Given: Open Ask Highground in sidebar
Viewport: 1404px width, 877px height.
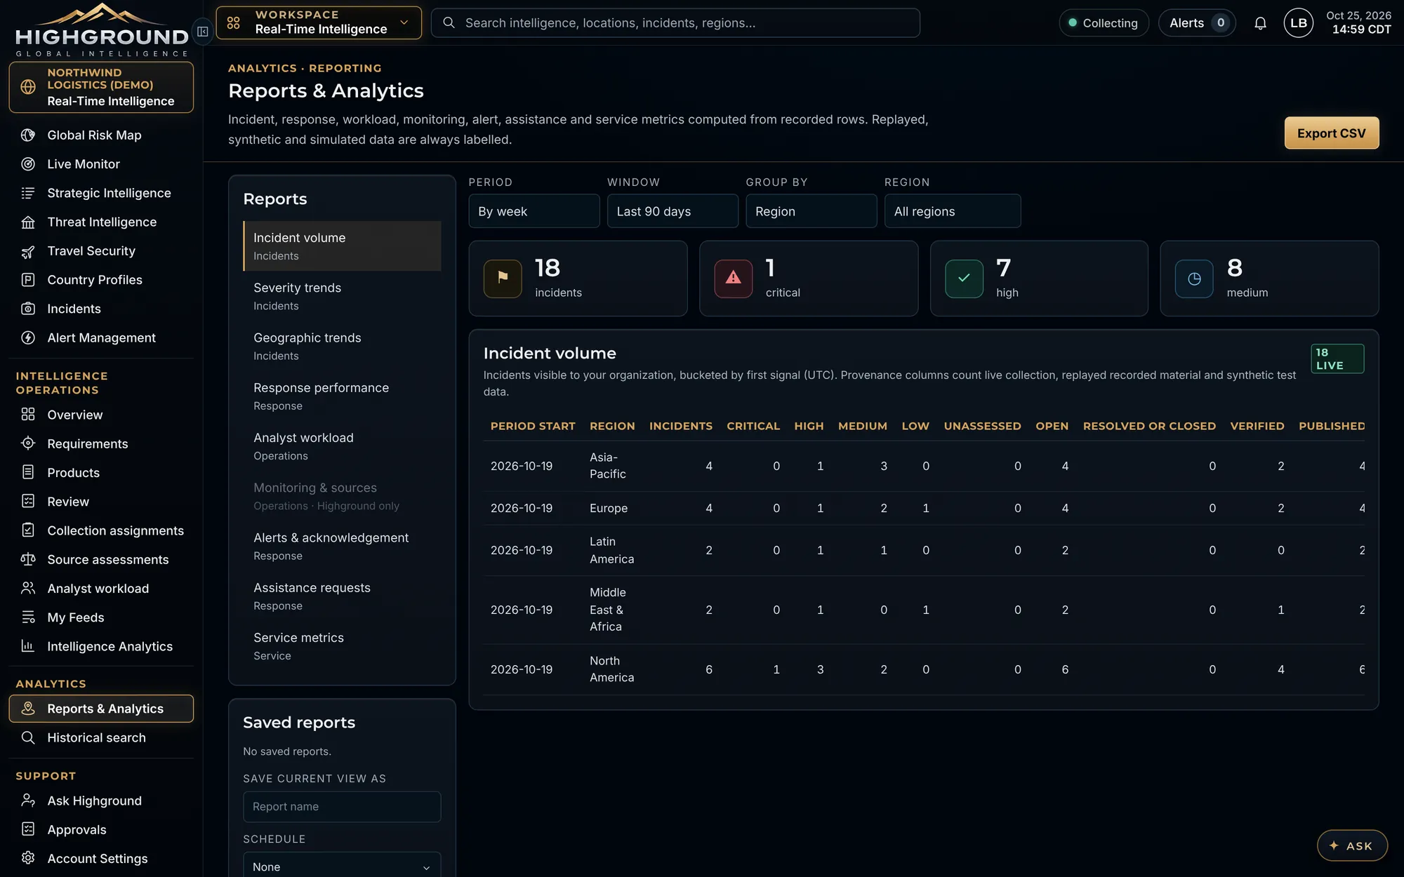Looking at the screenshot, I should [x=101, y=801].
